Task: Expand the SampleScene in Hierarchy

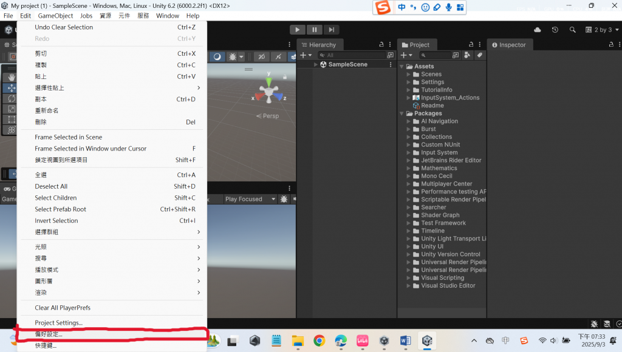Action: (x=316, y=64)
